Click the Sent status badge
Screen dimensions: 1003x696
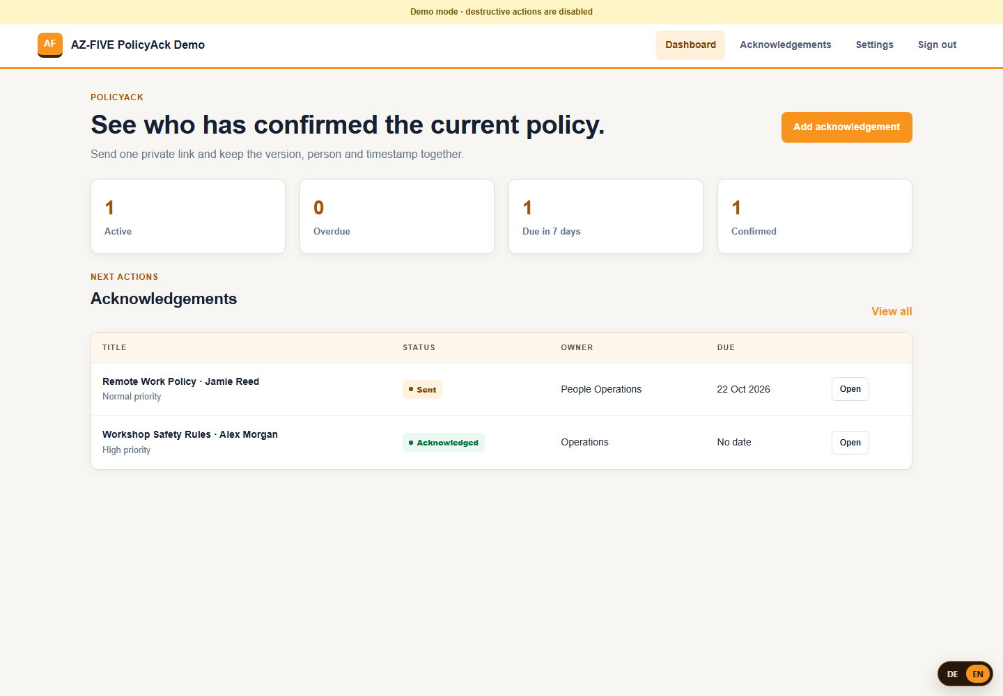click(x=422, y=390)
